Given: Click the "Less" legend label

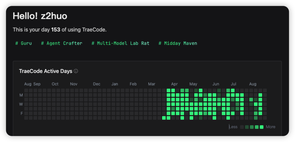Looking at the screenshot, I should (x=233, y=127).
